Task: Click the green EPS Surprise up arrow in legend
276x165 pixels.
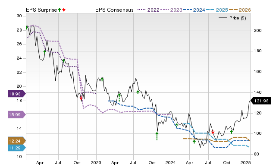Action: [x=60, y=10]
